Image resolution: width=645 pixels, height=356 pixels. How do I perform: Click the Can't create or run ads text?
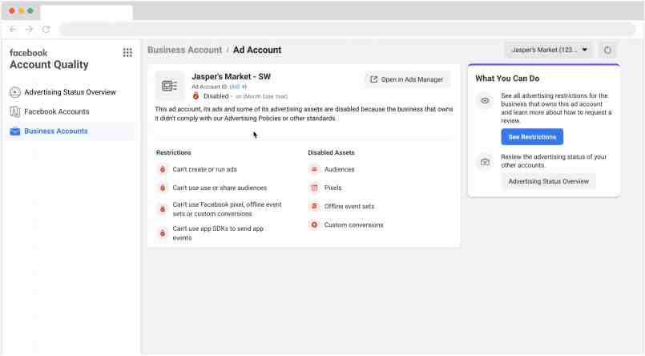point(205,169)
